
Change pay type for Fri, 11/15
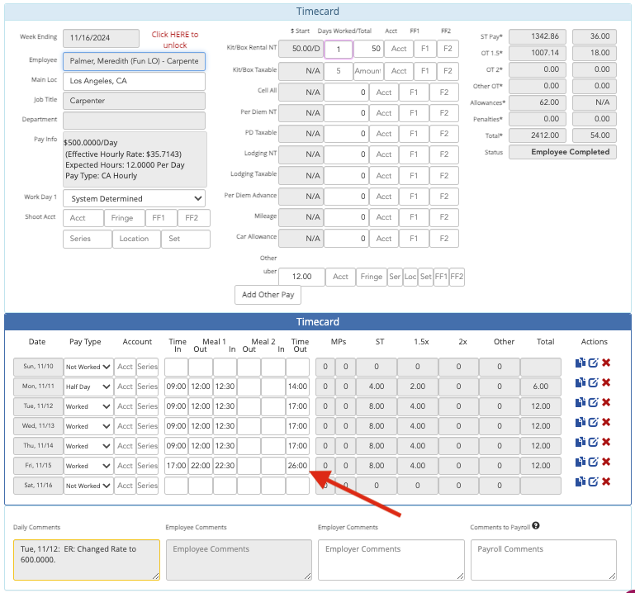pyautogui.click(x=88, y=466)
